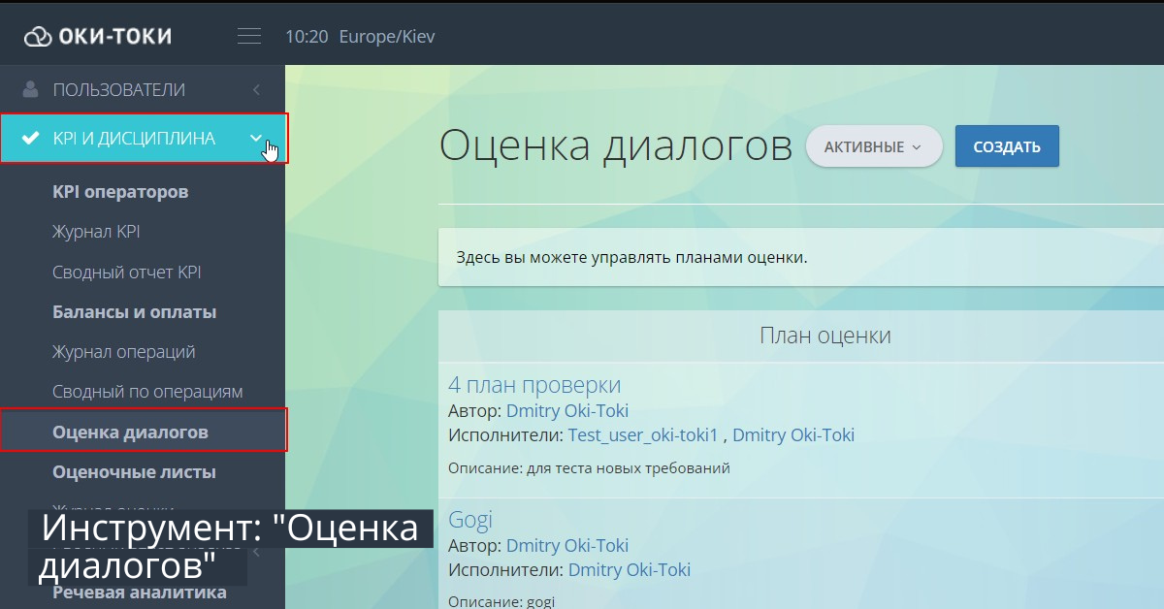The height and width of the screenshot is (609, 1164).
Task: Open the ПОЛЬЗОВАТЕЛИ menu section
Action: pos(143,89)
